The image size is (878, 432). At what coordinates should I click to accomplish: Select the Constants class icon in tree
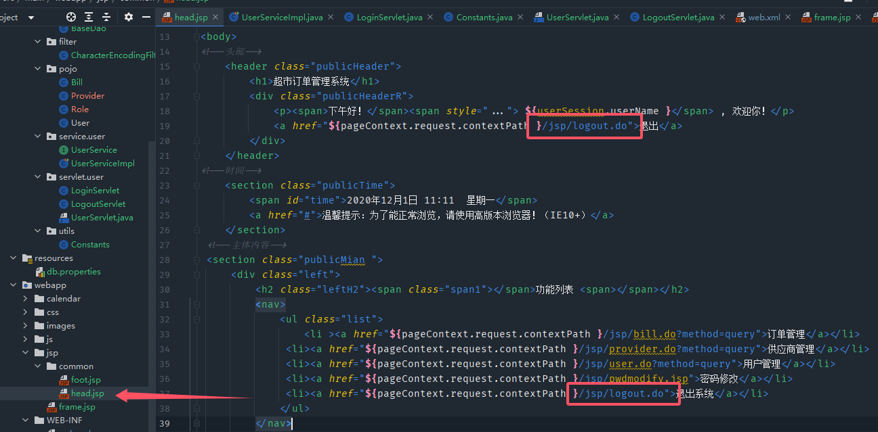click(64, 245)
